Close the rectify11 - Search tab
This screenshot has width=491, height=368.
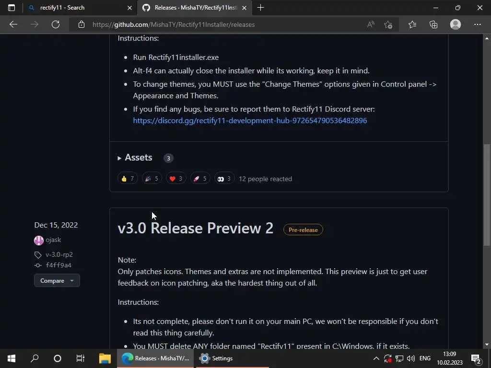click(x=129, y=8)
